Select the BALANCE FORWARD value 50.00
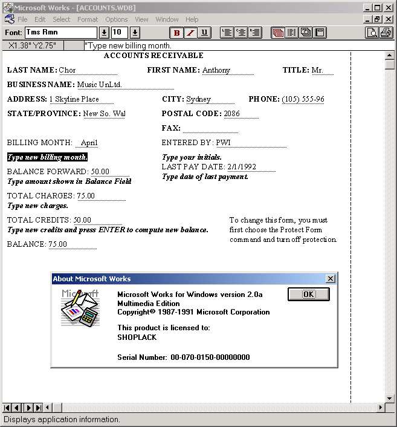This screenshot has height=427, width=397. click(110, 172)
